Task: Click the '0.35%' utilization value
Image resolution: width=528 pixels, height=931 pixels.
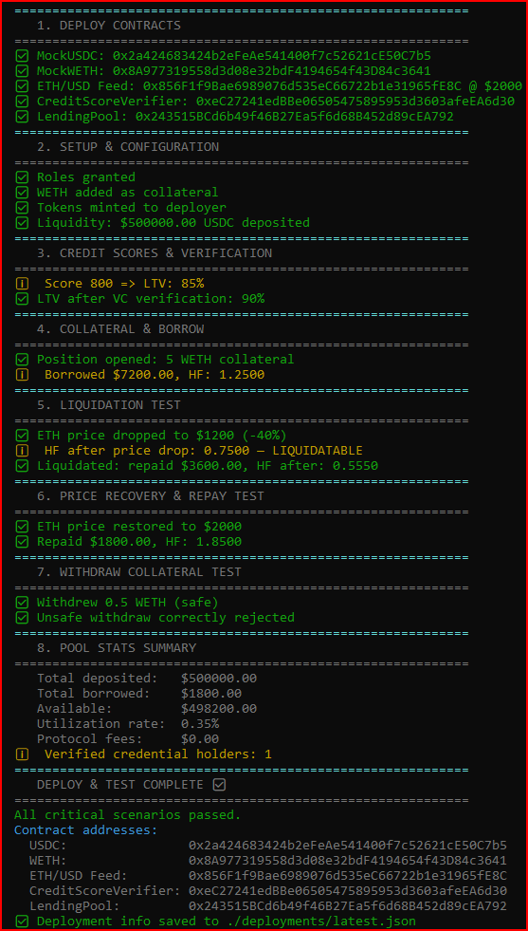Action: tap(200, 724)
